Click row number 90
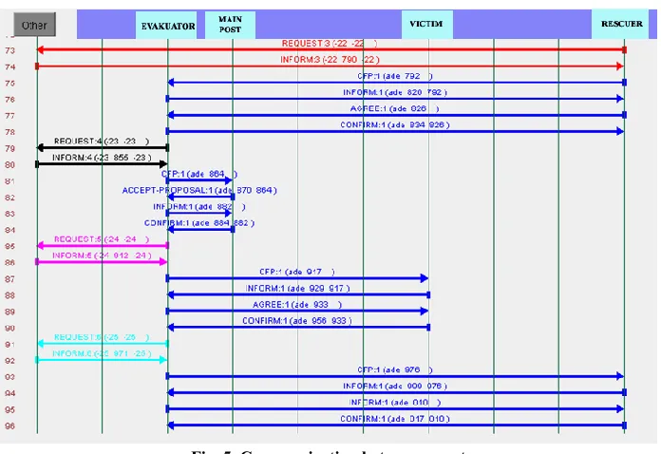Viewport: 661px width, 454px height. tap(9, 329)
